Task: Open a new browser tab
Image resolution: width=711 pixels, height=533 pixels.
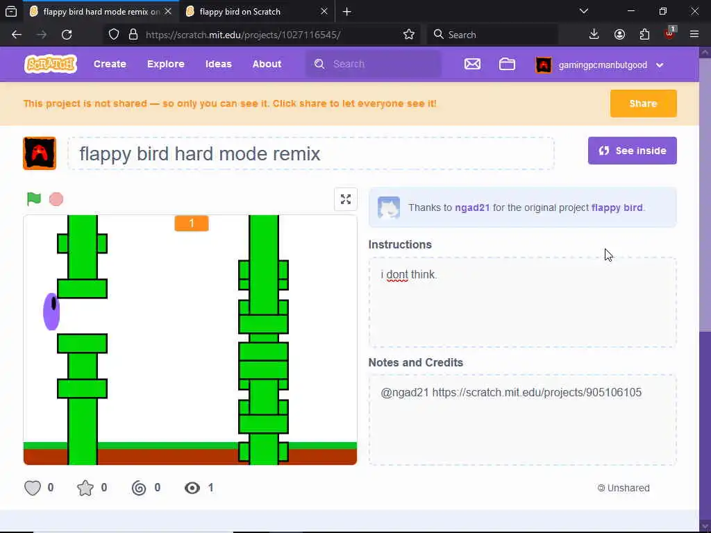Action: tap(347, 12)
